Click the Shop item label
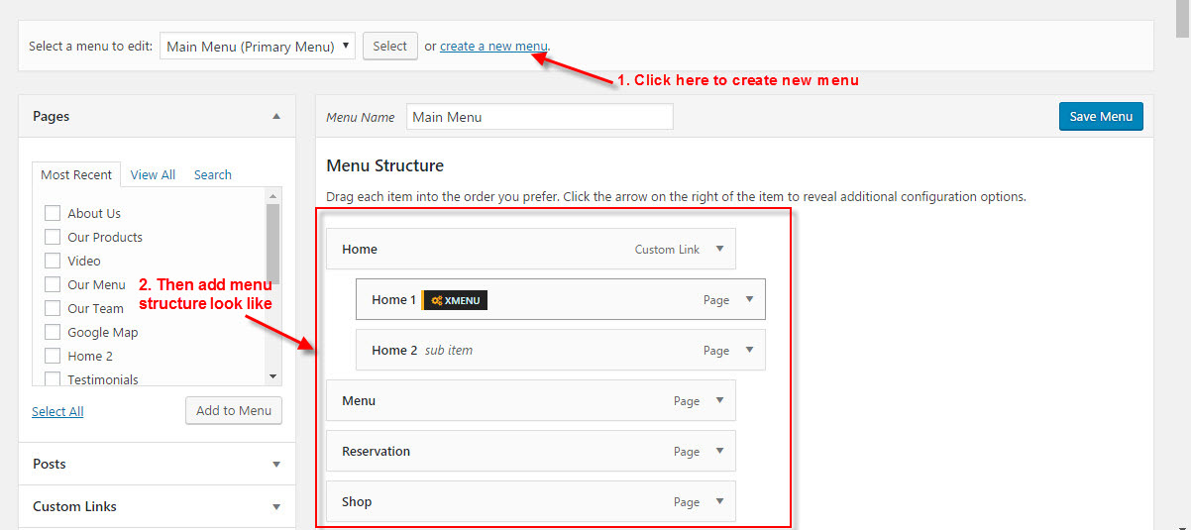The height and width of the screenshot is (530, 1191). click(x=357, y=501)
